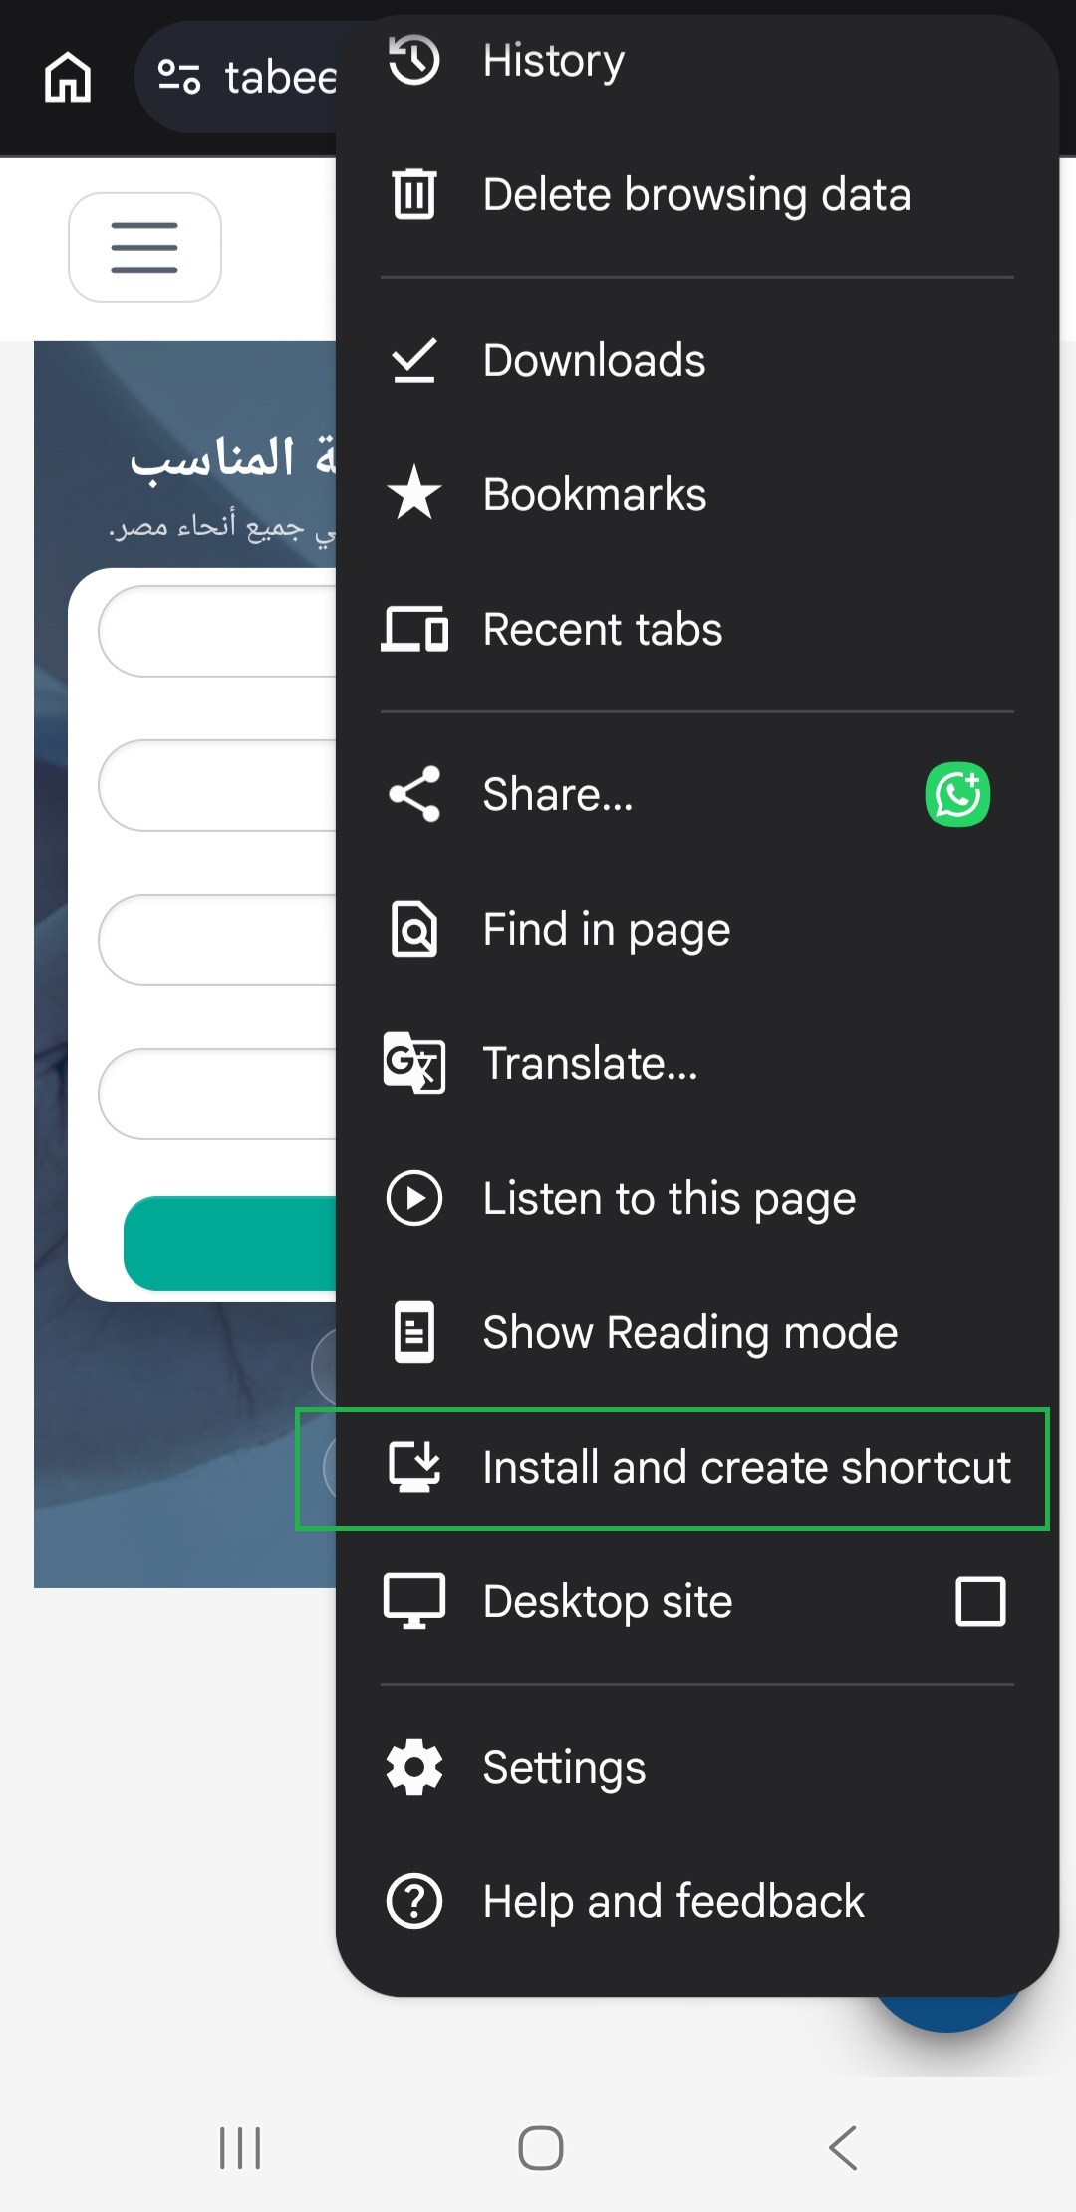The width and height of the screenshot is (1076, 2212).
Task: Tap the Android recent apps button
Action: pos(240,2147)
